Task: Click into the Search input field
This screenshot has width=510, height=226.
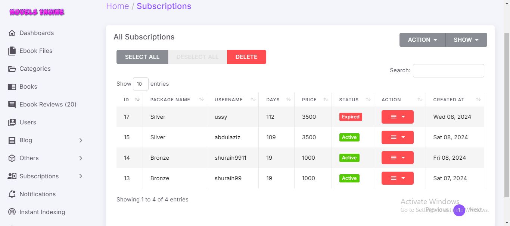Action: [448, 71]
